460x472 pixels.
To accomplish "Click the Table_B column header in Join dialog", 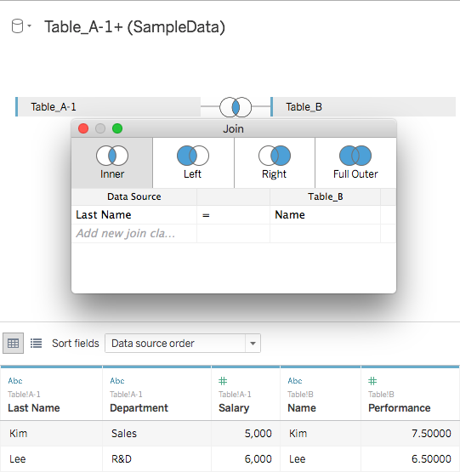I will coord(325,196).
